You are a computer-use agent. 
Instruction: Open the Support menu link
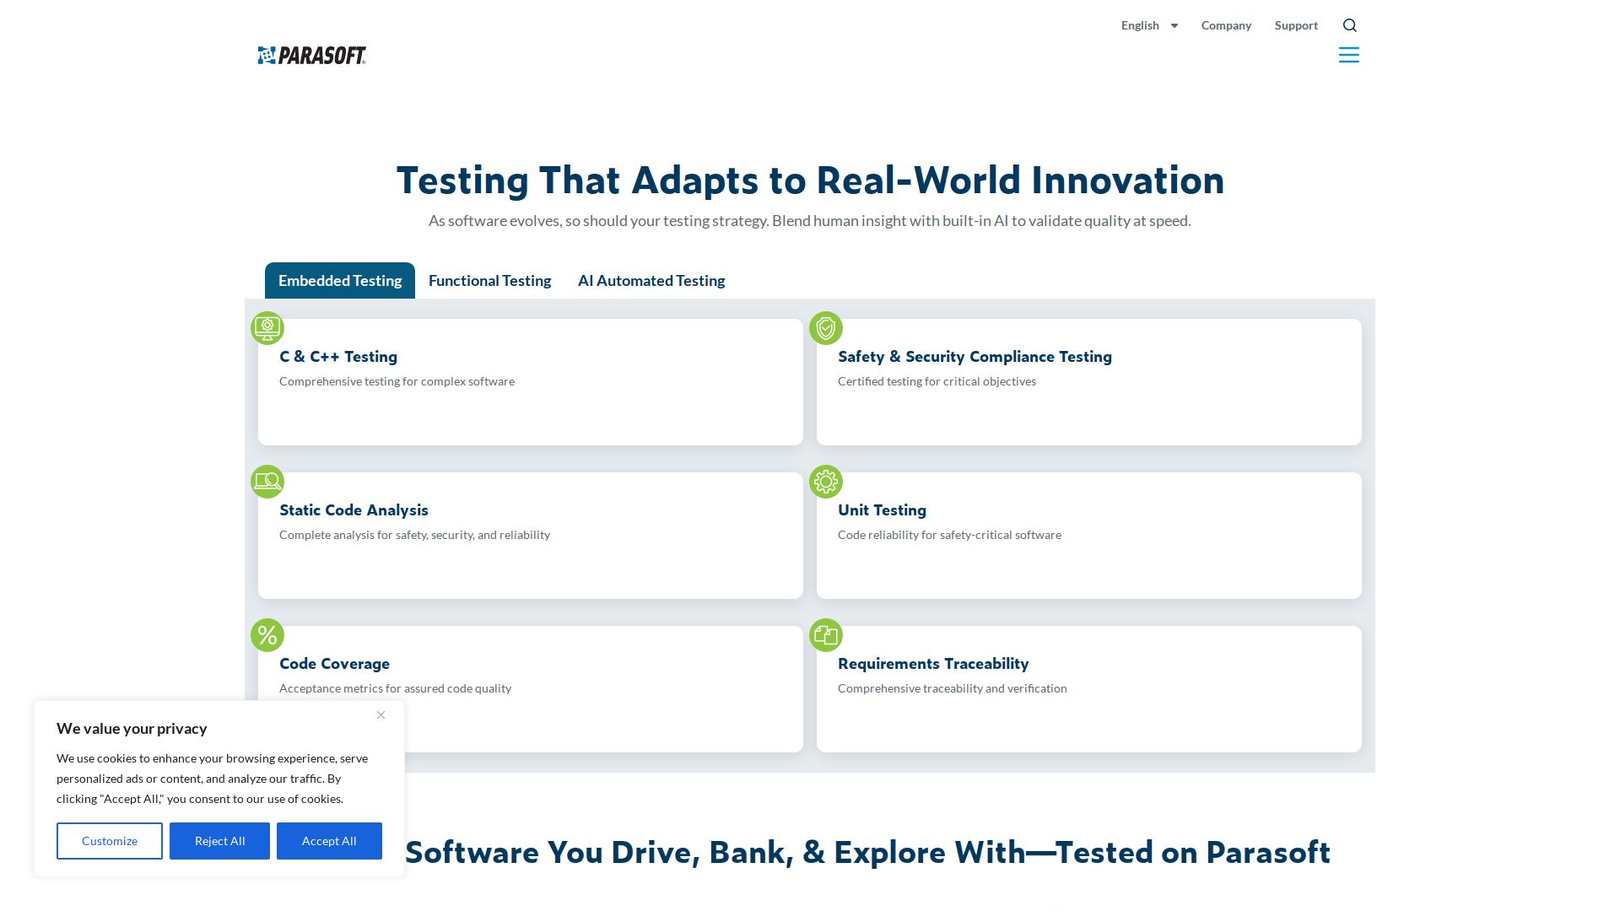1296,25
